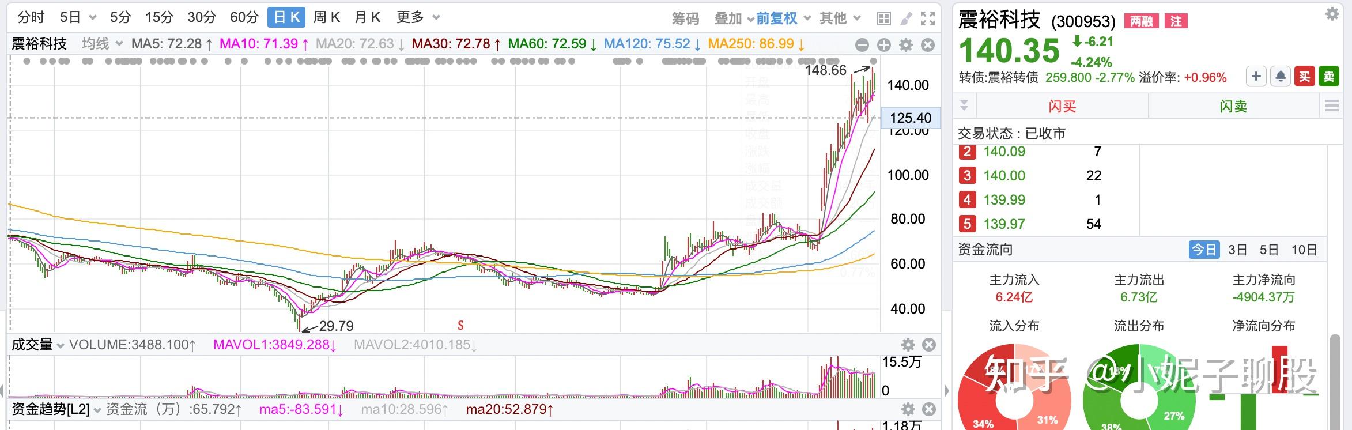
Task: Expand the chart to fullscreen
Action: point(927,18)
